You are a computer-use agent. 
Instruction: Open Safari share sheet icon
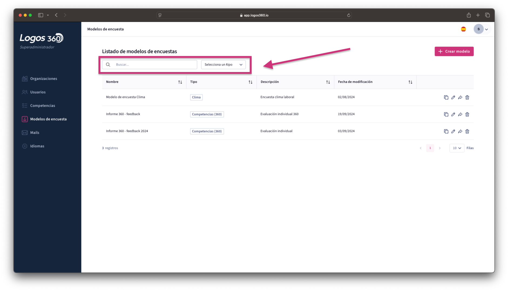click(x=469, y=15)
